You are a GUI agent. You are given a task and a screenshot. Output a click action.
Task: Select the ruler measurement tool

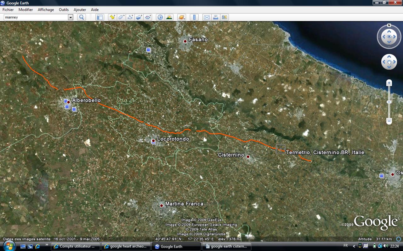pos(194,17)
